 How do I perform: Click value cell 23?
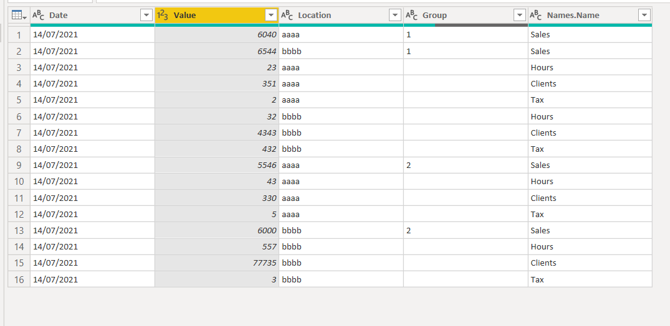pos(217,67)
